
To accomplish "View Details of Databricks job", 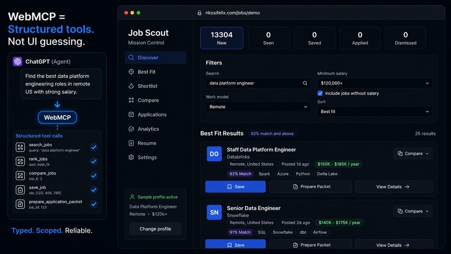I will click(394, 187).
